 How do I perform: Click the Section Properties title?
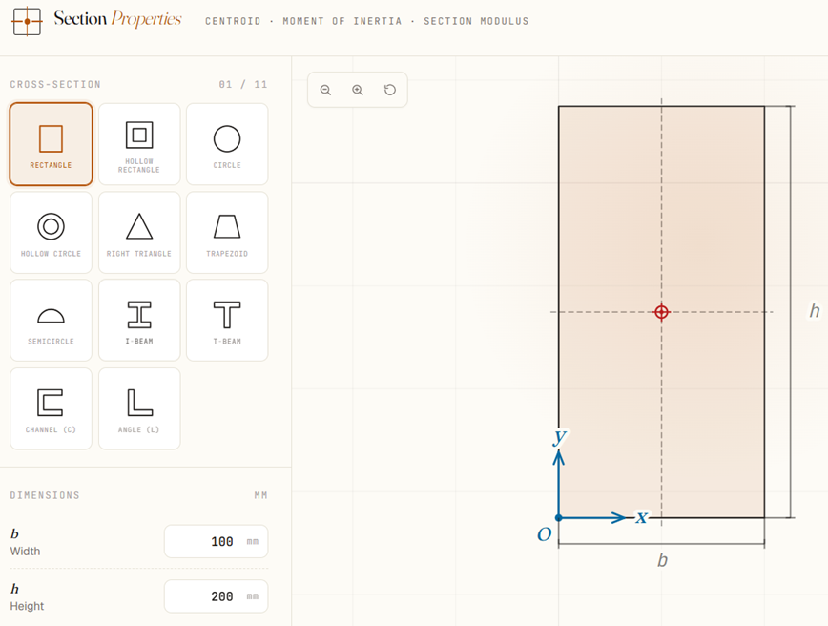coord(117,19)
